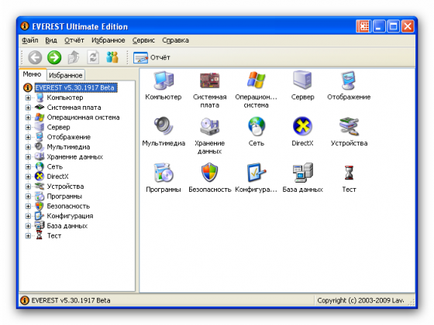Viewport: 434px width, 325px height.
Task: Click the info icon in the status bar
Action: pyautogui.click(x=25, y=300)
